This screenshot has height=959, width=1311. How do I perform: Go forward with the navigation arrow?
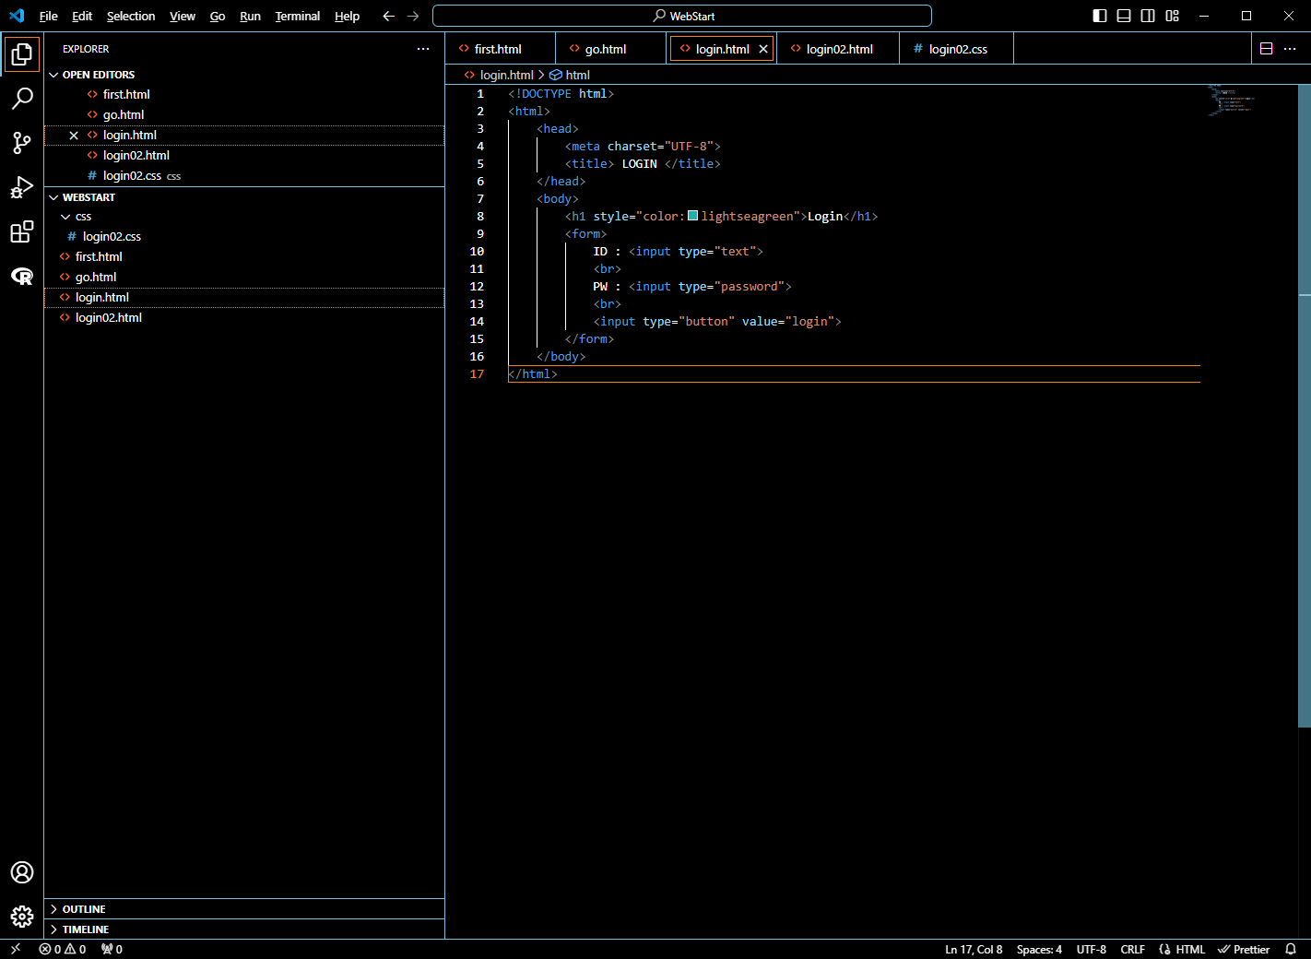tap(413, 16)
